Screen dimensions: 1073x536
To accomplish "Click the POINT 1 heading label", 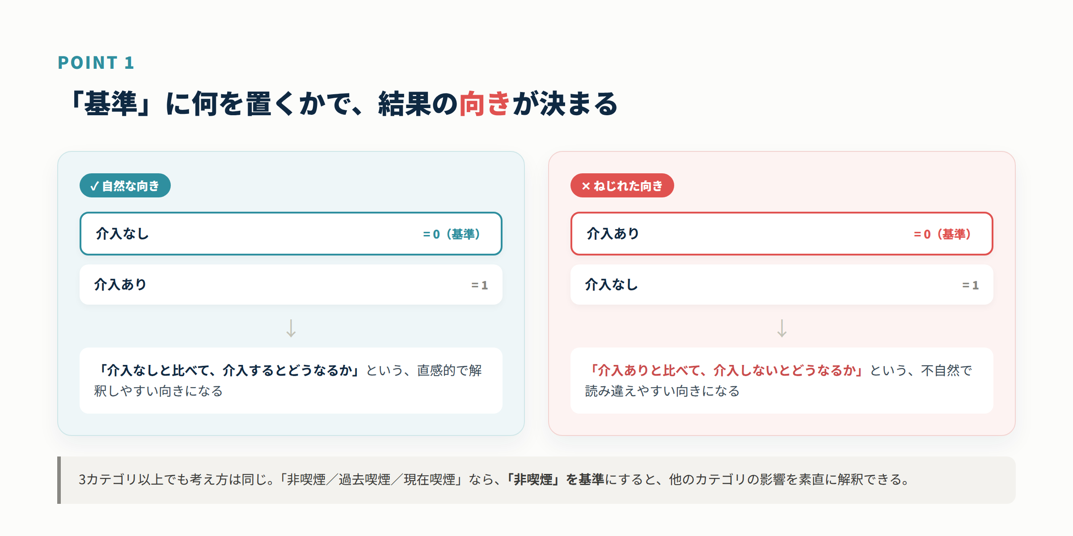I will [x=96, y=63].
